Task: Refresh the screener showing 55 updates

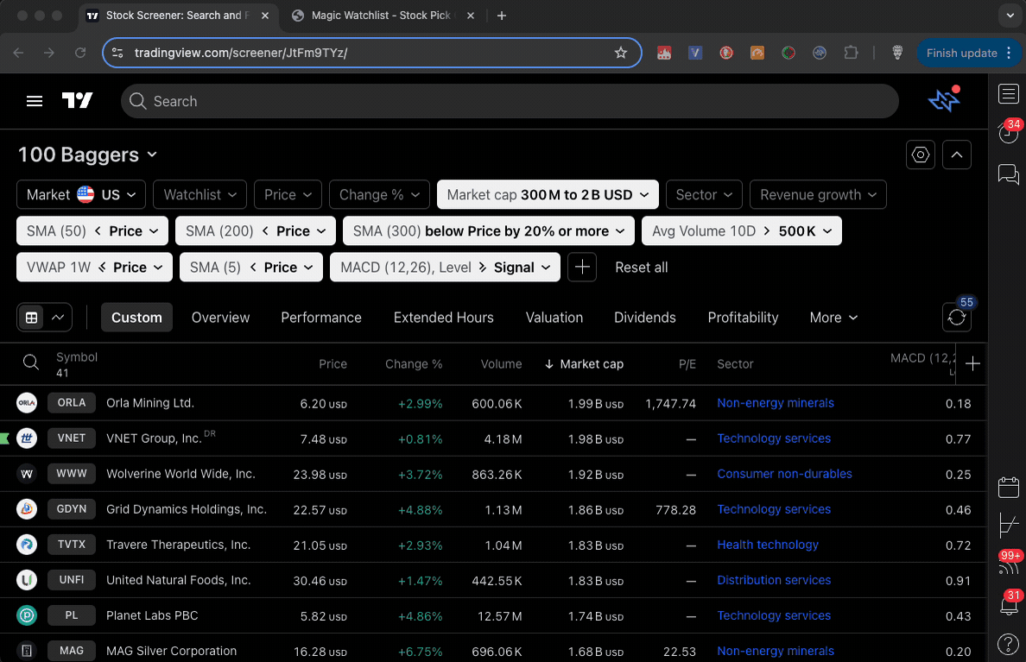Action: (956, 318)
